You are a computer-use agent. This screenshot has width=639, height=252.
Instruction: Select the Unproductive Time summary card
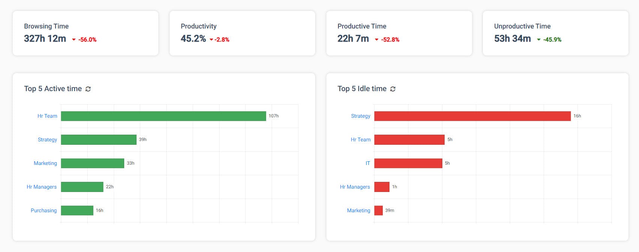555,33
